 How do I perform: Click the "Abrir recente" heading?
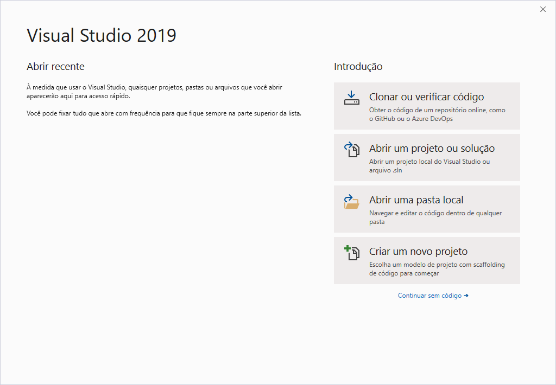pyautogui.click(x=56, y=67)
